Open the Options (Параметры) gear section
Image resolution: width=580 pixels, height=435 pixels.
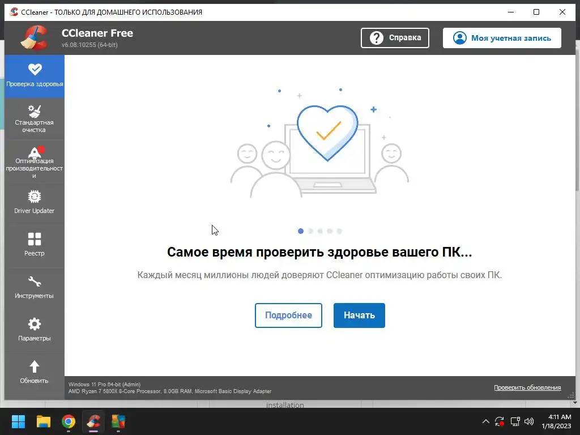click(35, 331)
